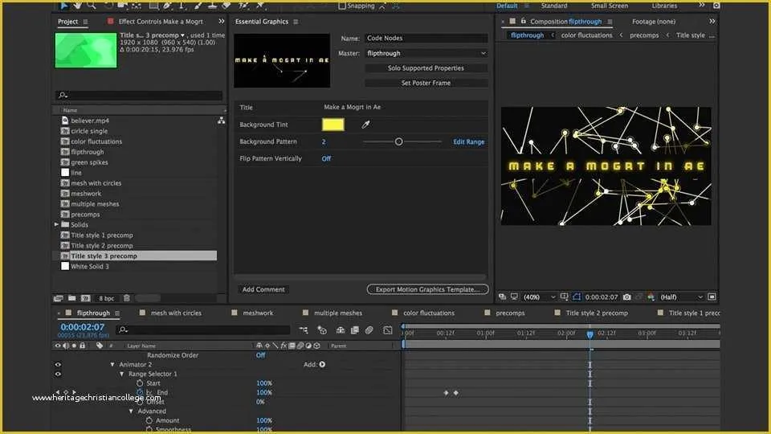The width and height of the screenshot is (771, 434).
Task: Delete selected project item with trash icon
Action: click(126, 298)
